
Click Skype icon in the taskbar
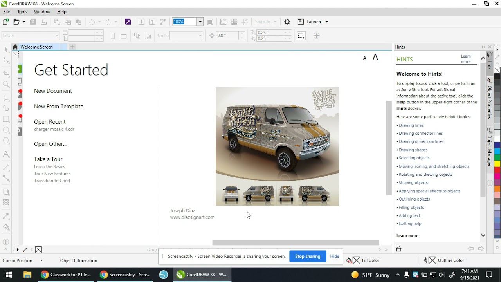click(x=164, y=275)
